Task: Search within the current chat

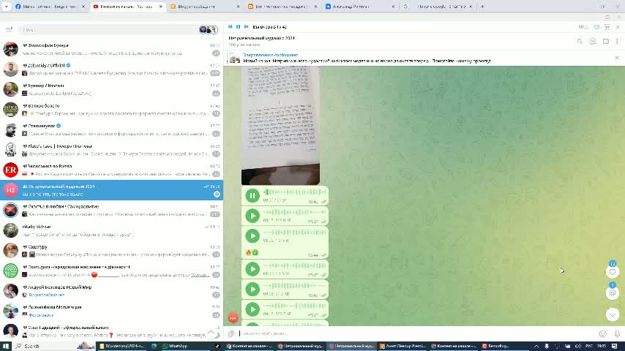Action: tap(580, 41)
